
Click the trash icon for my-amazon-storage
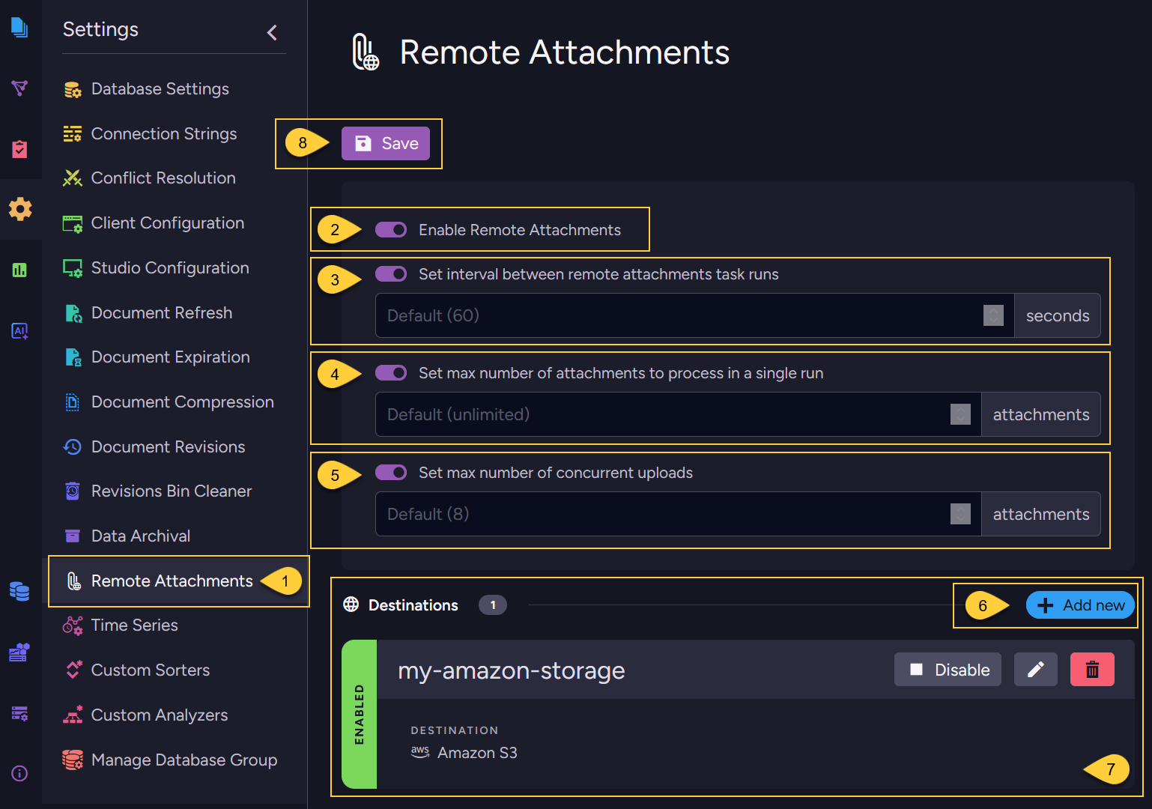(1092, 669)
